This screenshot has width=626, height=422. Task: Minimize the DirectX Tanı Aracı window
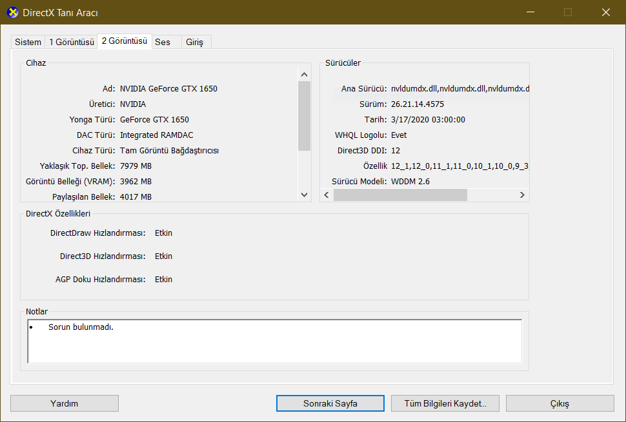[x=530, y=12]
